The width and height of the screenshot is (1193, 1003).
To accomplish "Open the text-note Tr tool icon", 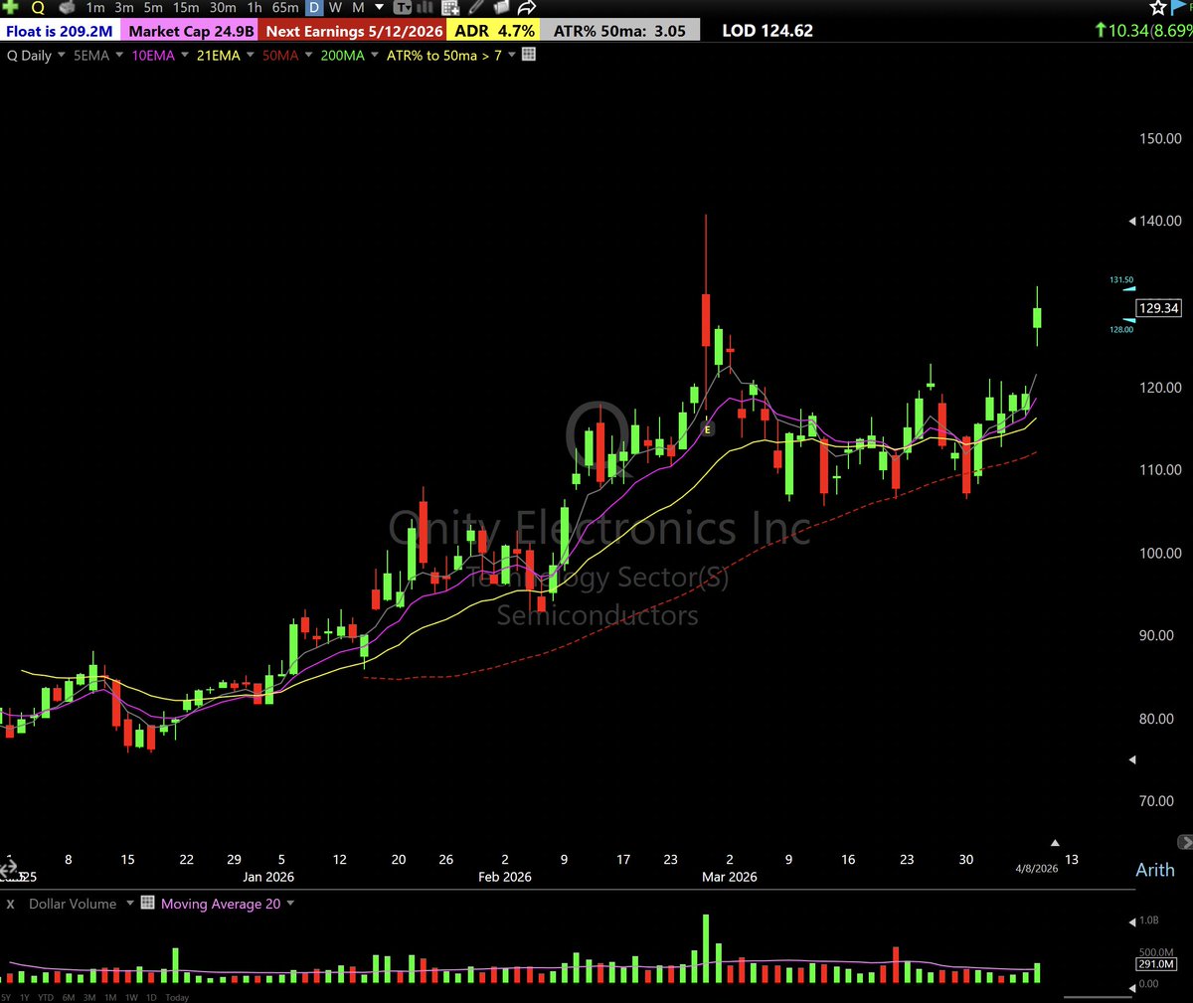I will coord(403,7).
